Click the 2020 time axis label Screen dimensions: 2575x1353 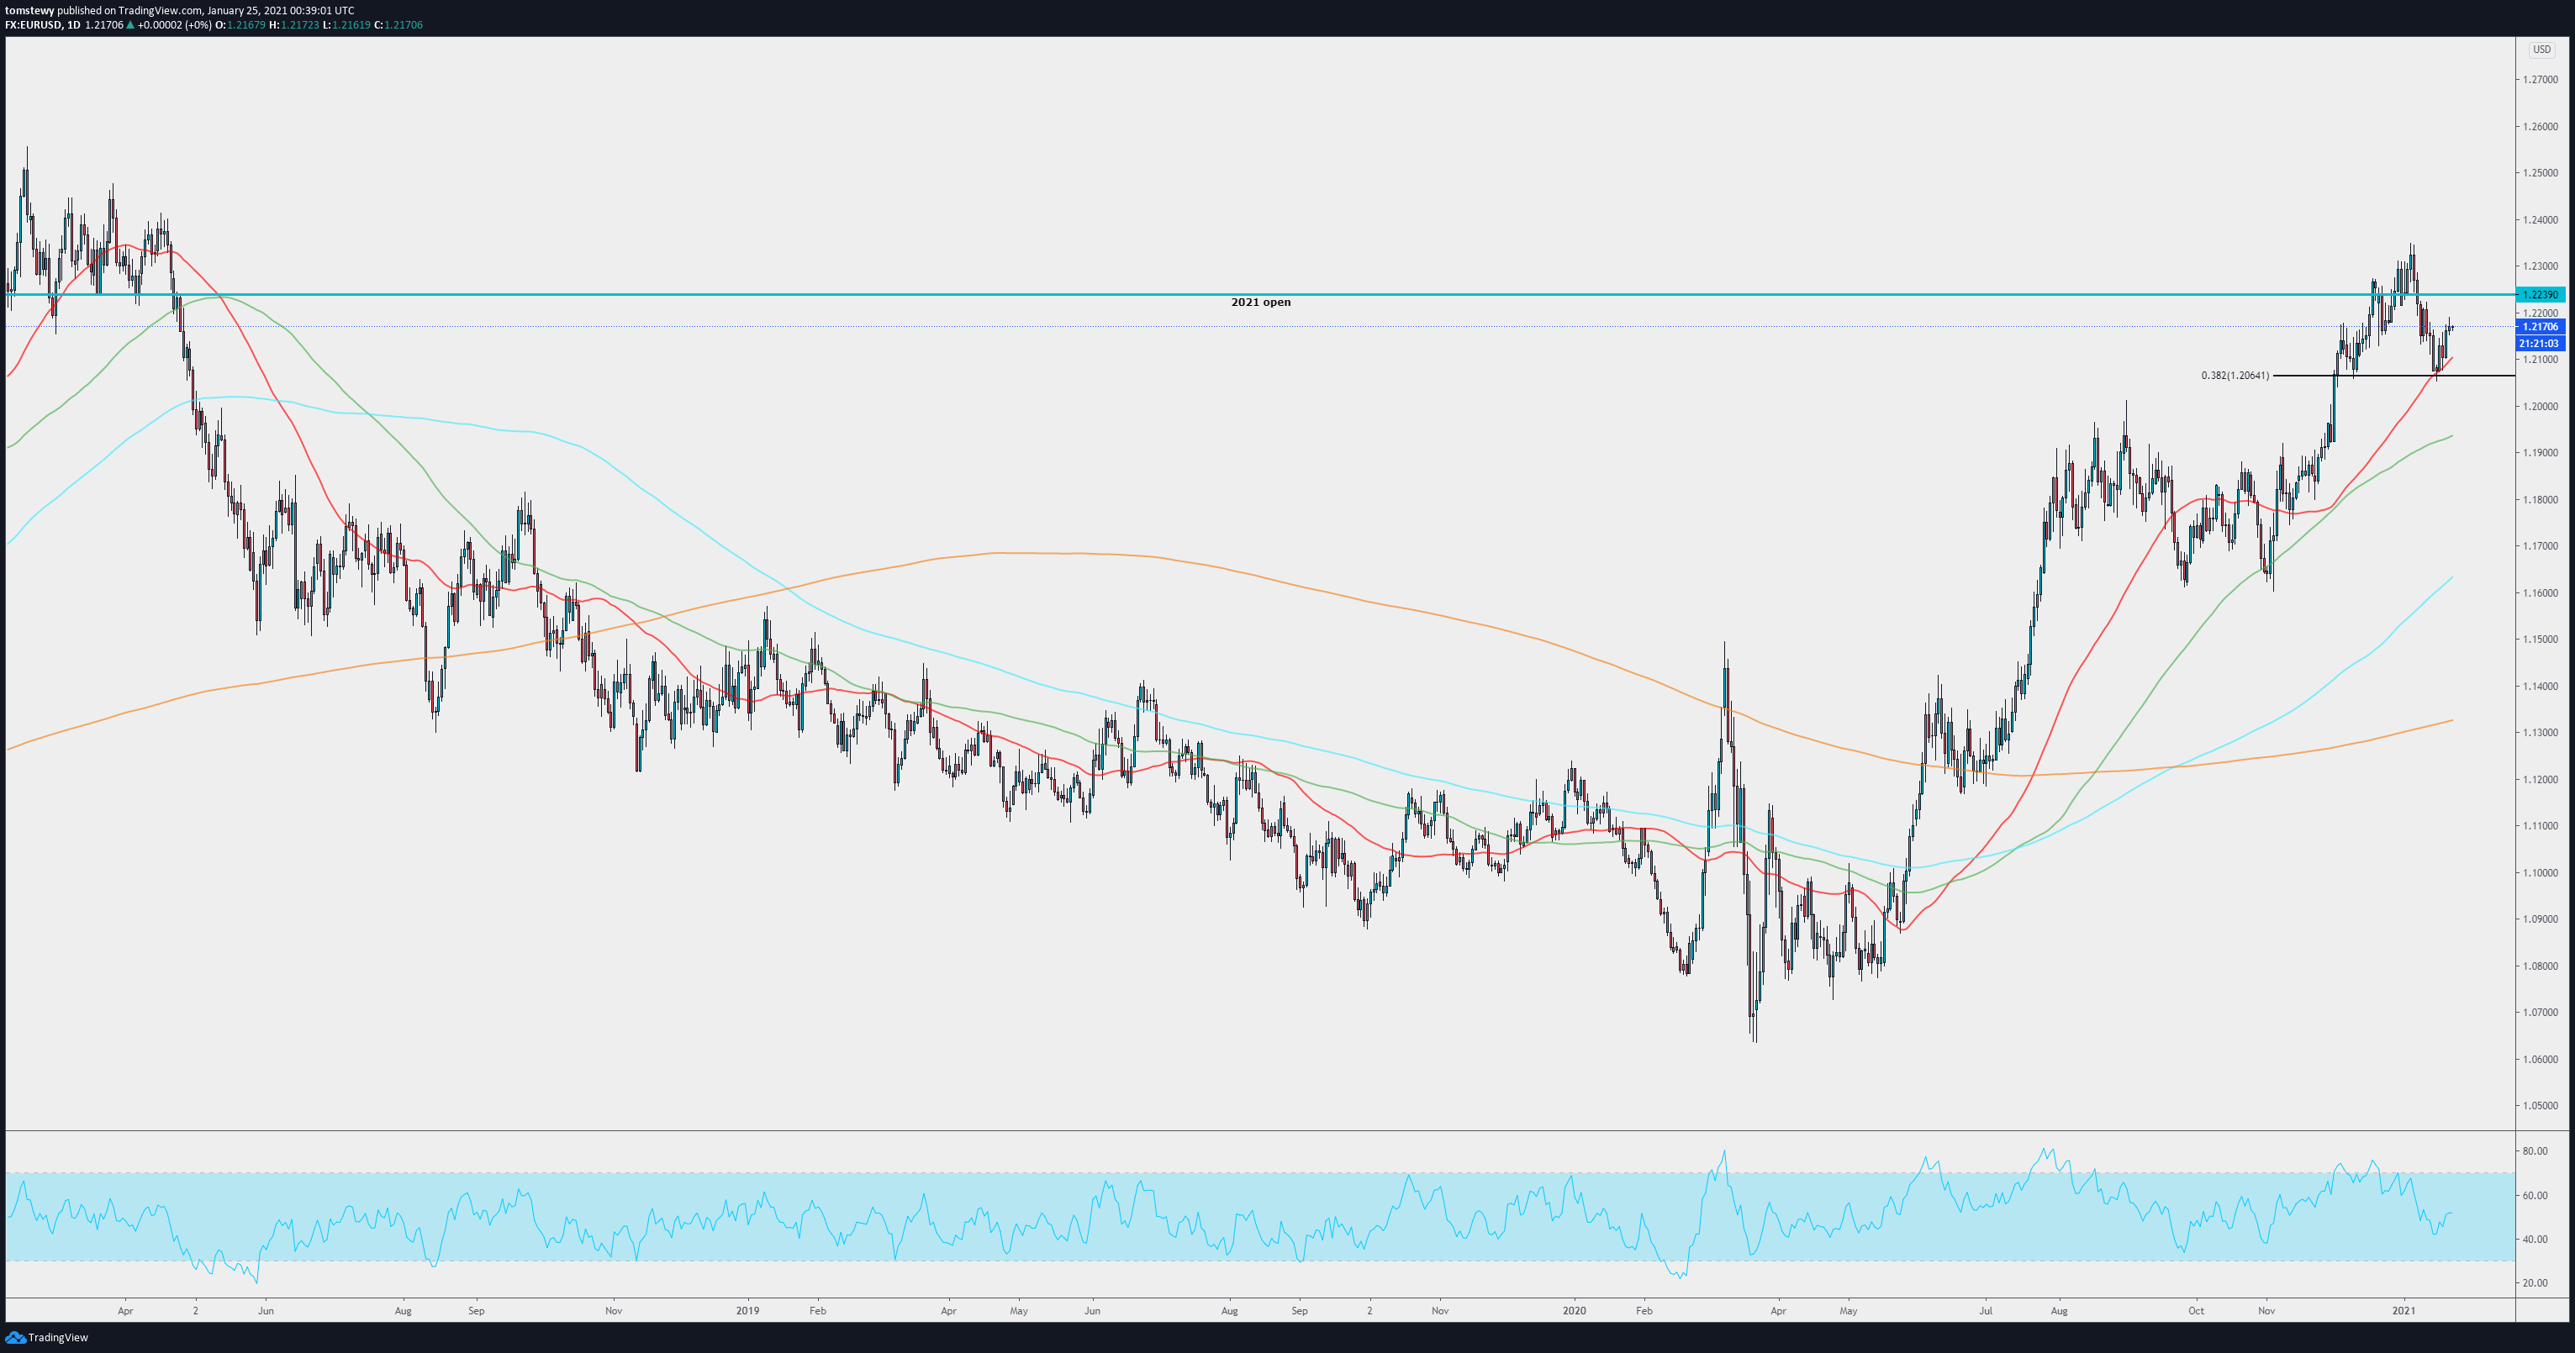click(x=1575, y=1310)
